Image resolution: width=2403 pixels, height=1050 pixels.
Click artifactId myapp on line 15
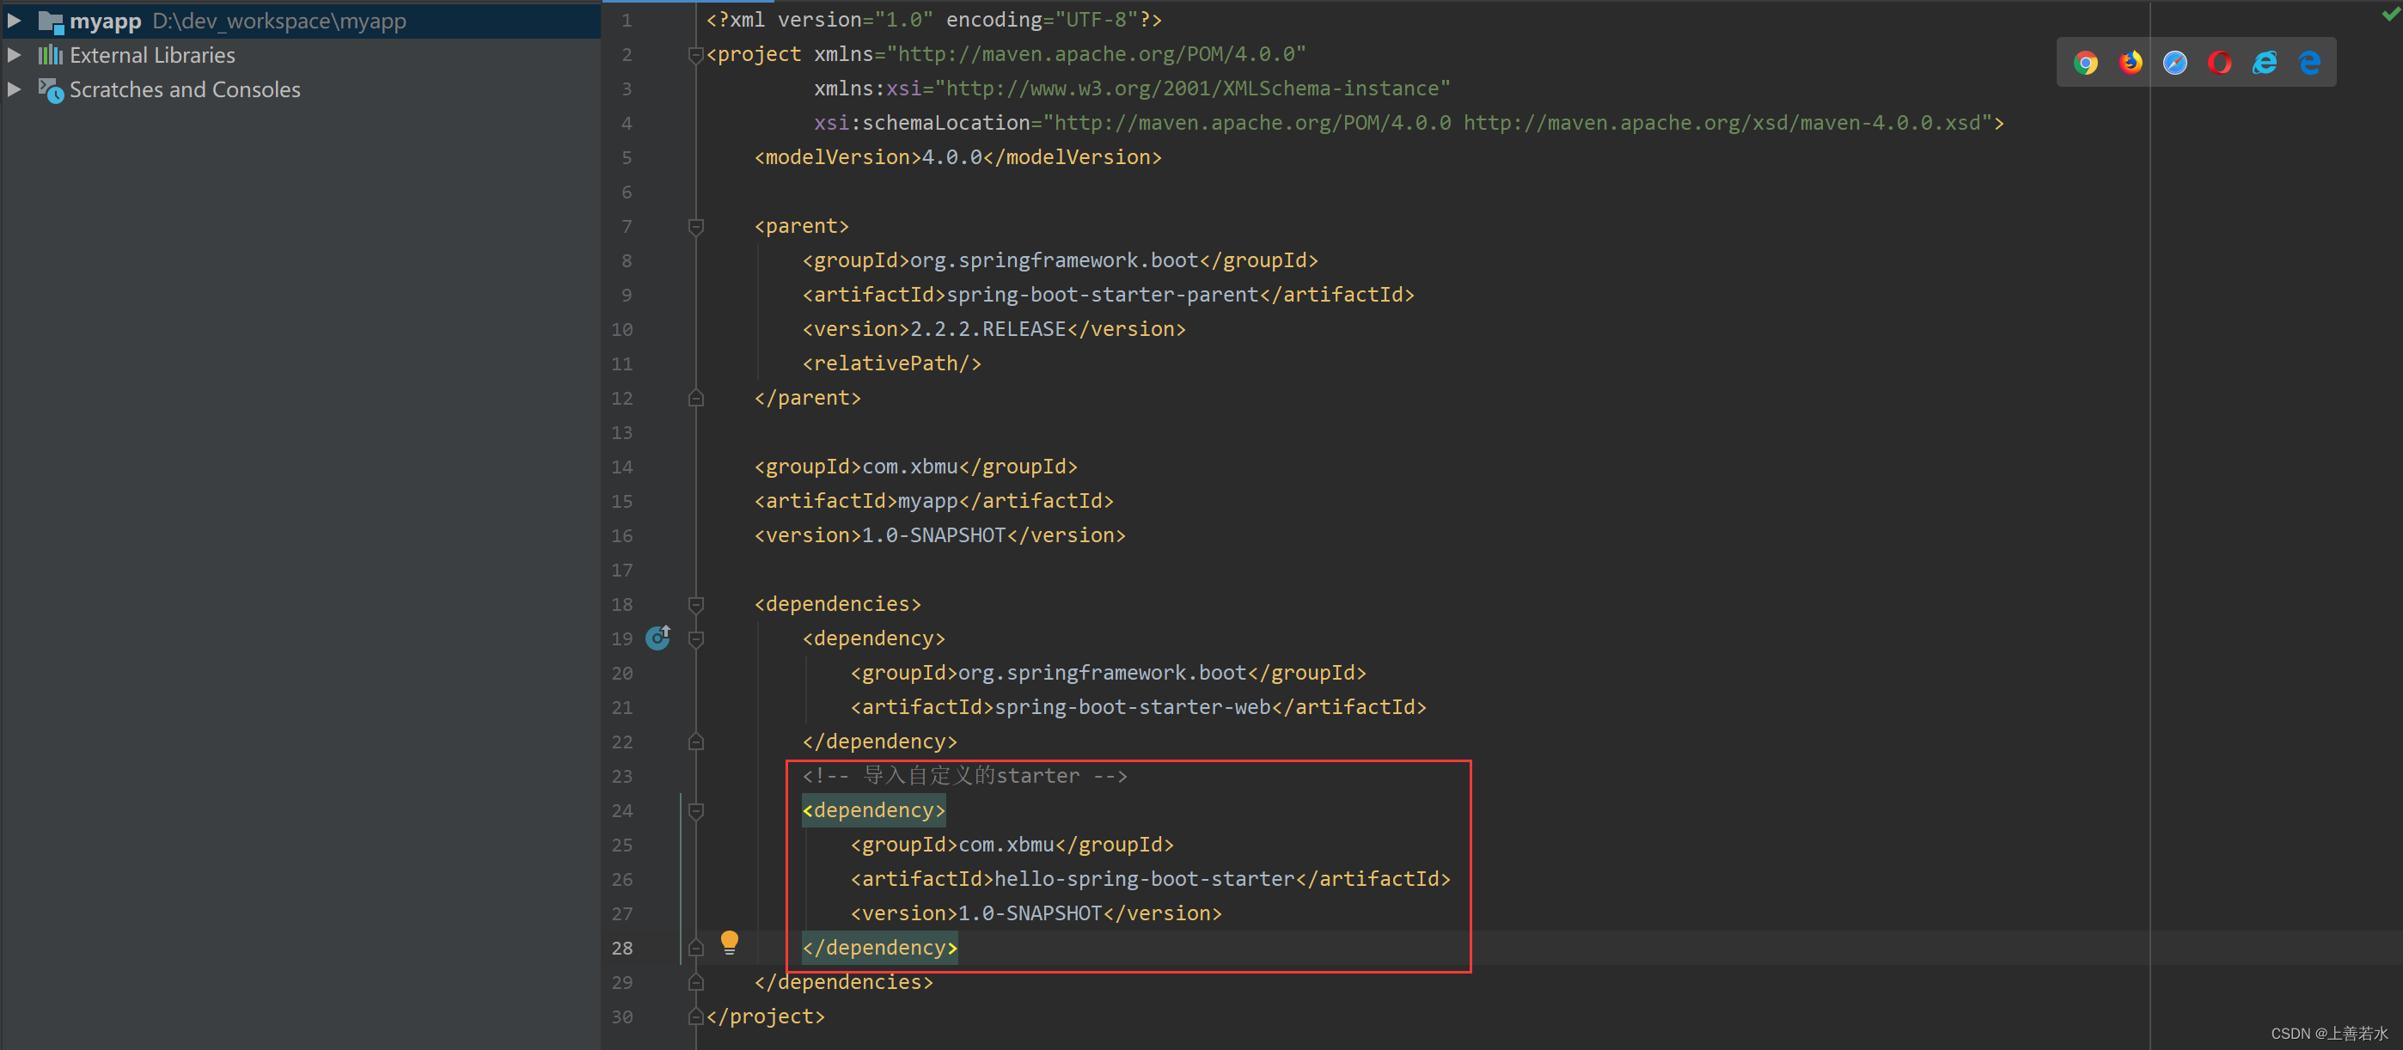[933, 501]
